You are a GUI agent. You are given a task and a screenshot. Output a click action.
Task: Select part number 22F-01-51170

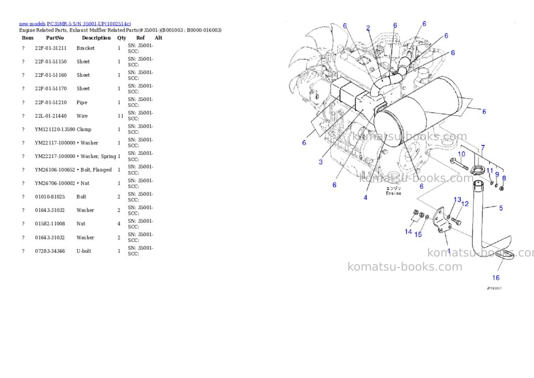pos(51,89)
